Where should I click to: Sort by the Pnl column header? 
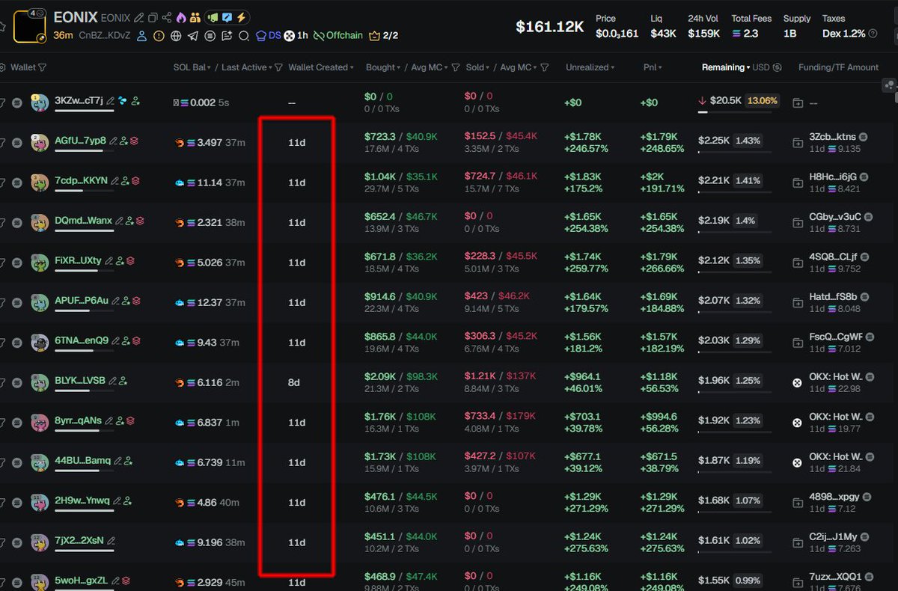pos(651,67)
